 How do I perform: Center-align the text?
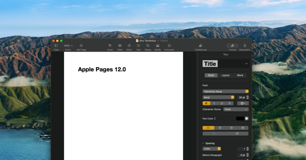[220, 128]
